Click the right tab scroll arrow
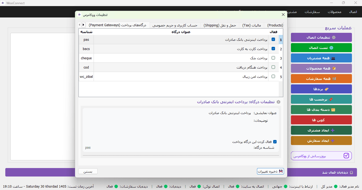The height and width of the screenshot is (190, 362). pyautogui.click(x=83, y=25)
